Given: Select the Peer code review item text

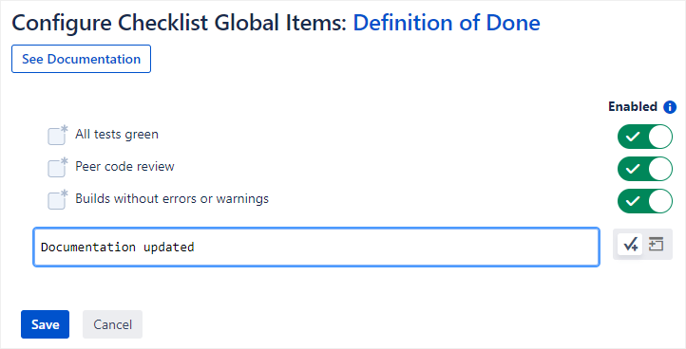Looking at the screenshot, I should [124, 166].
